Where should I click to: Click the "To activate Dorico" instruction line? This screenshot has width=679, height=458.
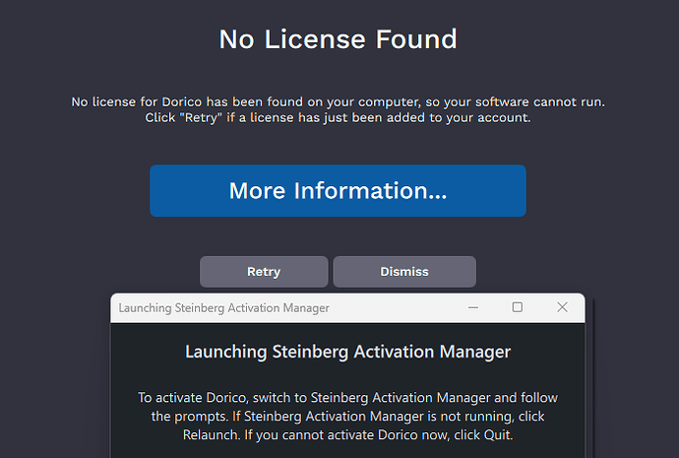[197, 398]
